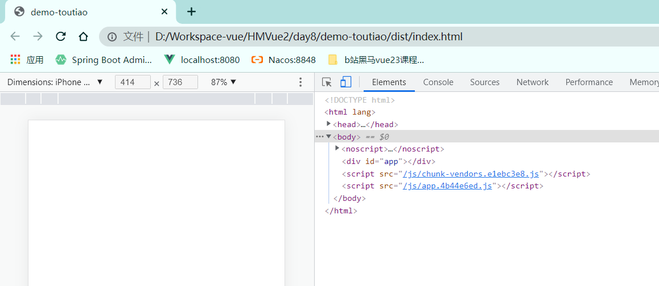Close the demo-toutiao tab
This screenshot has width=659, height=286.
[x=164, y=12]
